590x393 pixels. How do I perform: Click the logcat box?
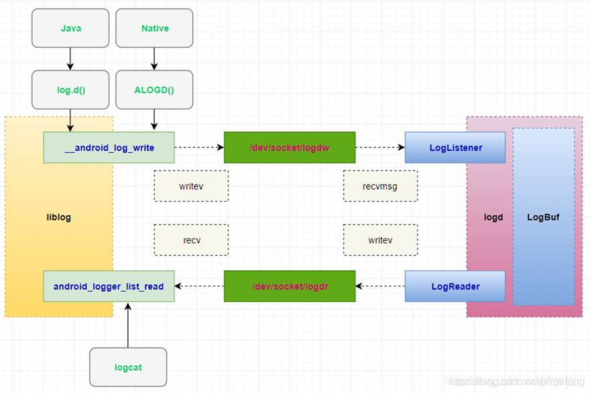pyautogui.click(x=127, y=368)
